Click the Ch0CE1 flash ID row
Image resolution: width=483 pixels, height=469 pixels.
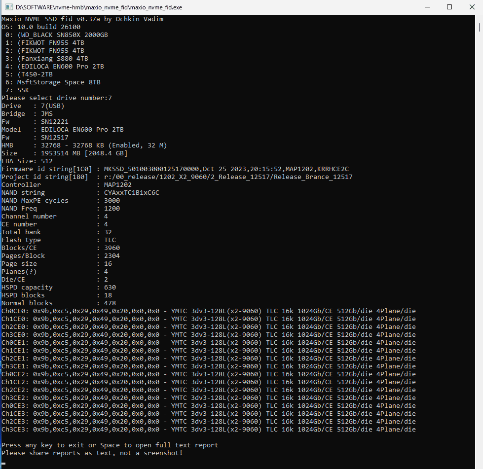coord(209,342)
